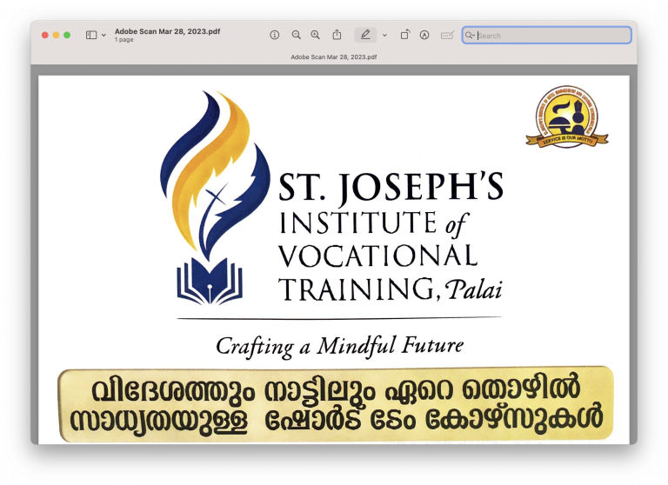Close the Preview window

click(45, 35)
